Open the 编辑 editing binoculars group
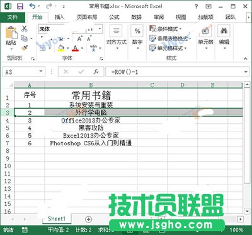The width and height of the screenshot is (252, 235). point(224,38)
